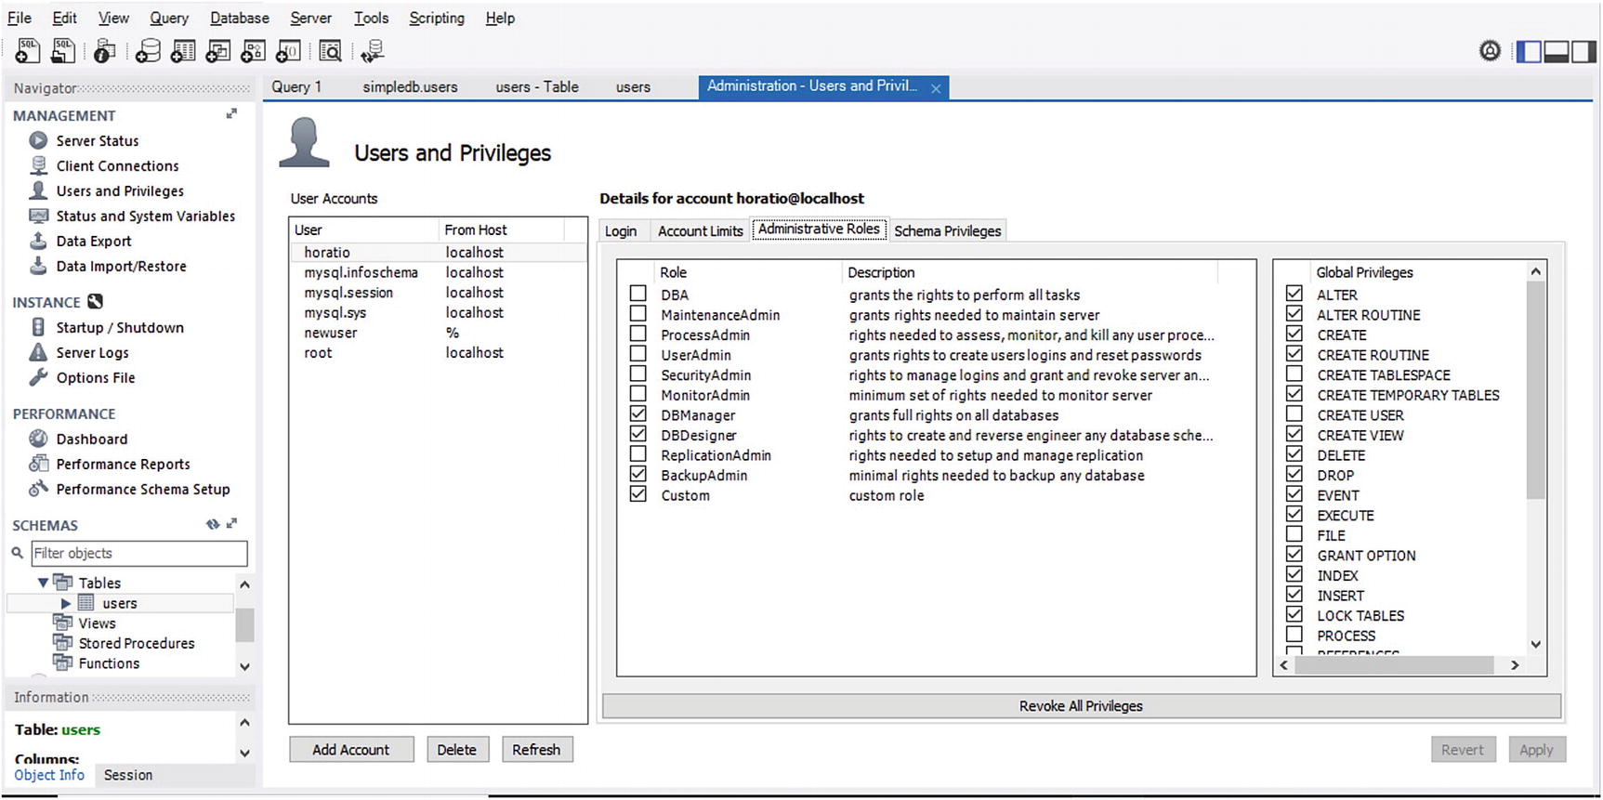Select the mysql.session account row
This screenshot has width=1603, height=800.
coord(439,293)
